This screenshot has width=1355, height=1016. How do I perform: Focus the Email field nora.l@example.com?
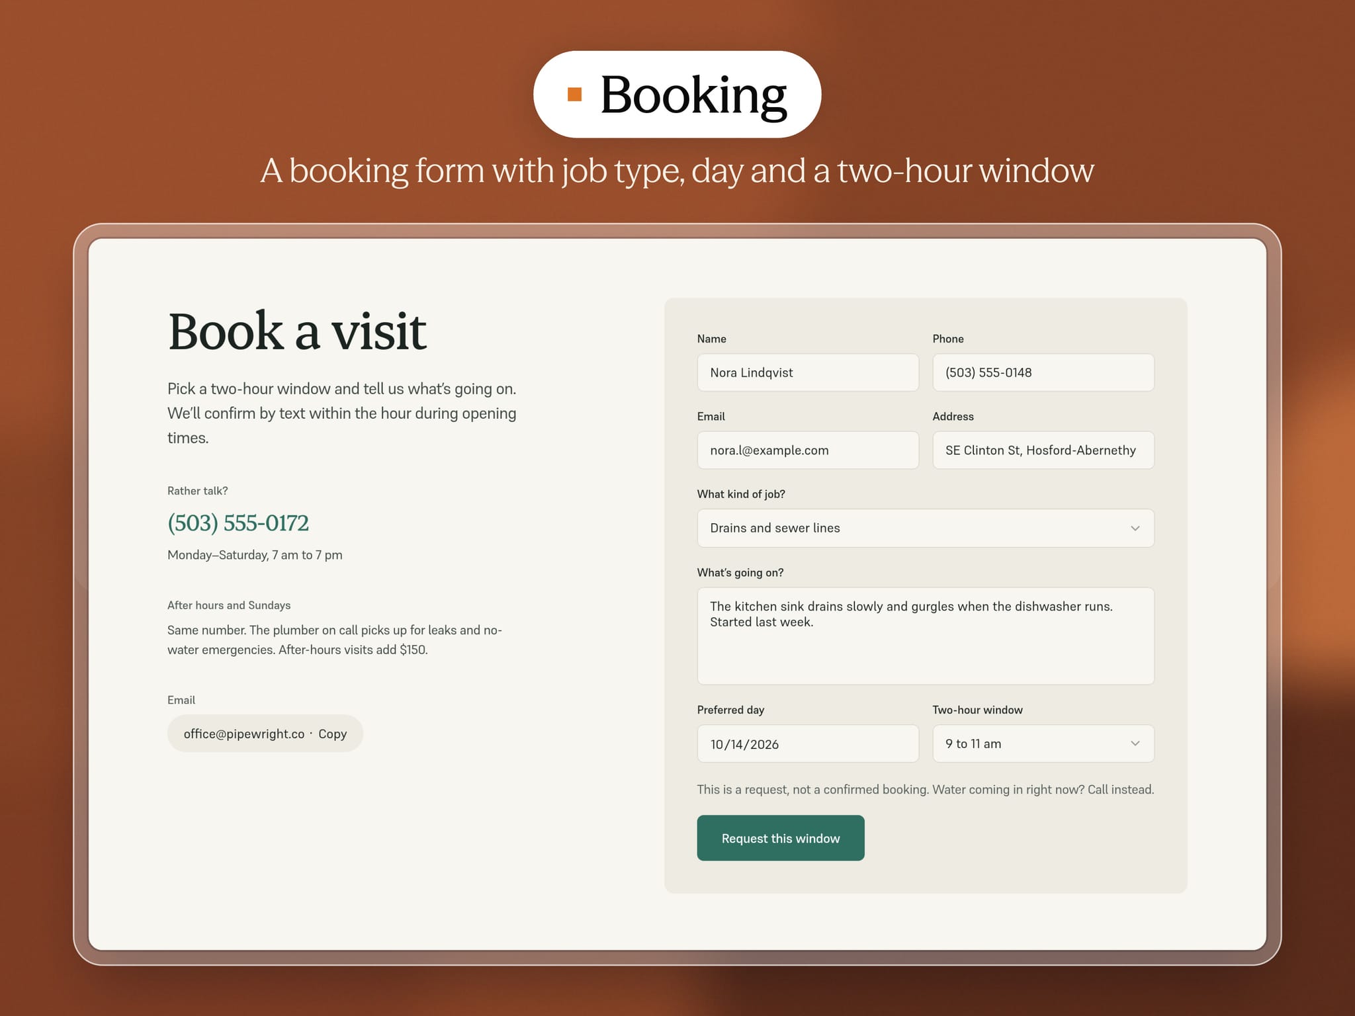pyautogui.click(x=808, y=450)
